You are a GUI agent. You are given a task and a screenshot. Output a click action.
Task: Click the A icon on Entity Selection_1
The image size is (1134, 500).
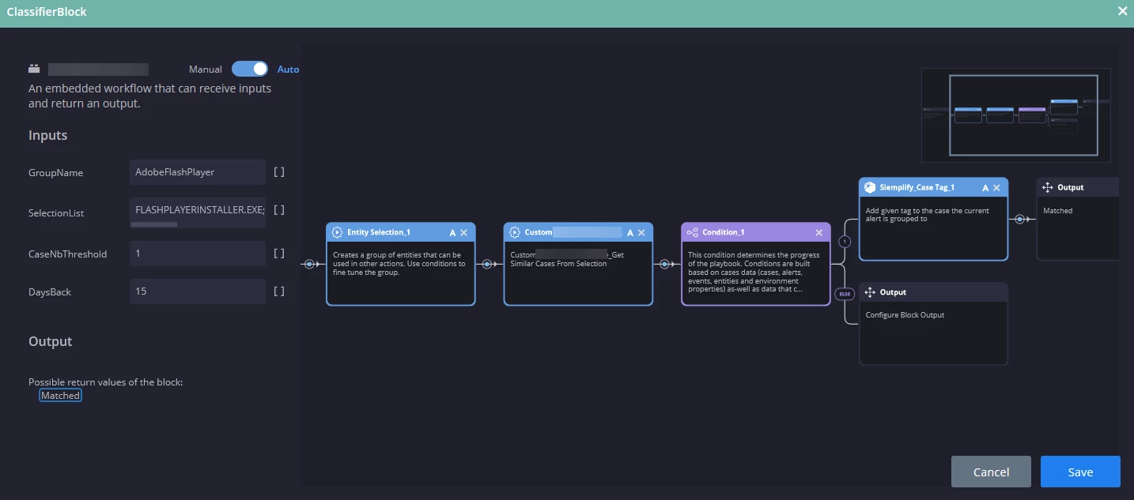[x=452, y=232]
